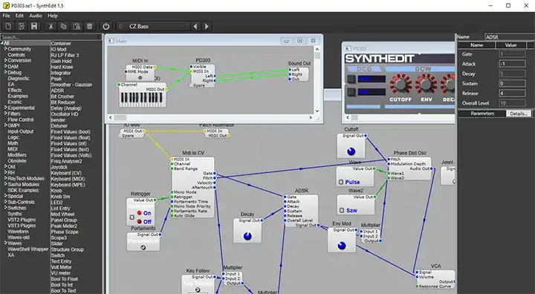
Task: Go to next preset with right arrow
Action: pos(207,26)
